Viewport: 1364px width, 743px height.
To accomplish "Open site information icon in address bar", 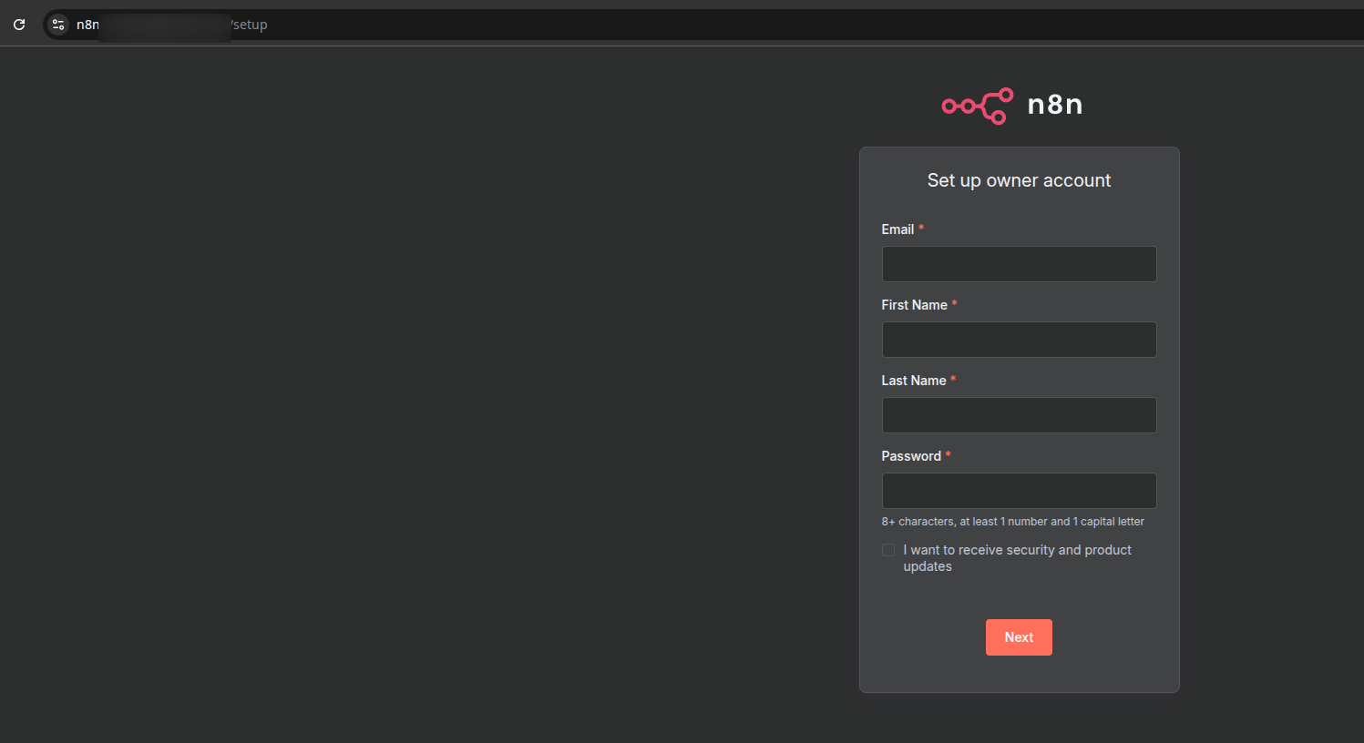I will [58, 25].
